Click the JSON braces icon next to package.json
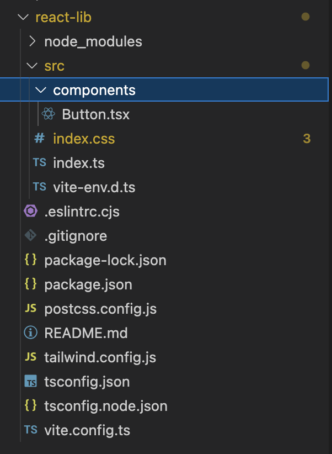 (30, 284)
